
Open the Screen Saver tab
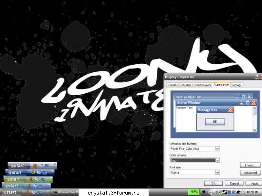[x=202, y=85]
